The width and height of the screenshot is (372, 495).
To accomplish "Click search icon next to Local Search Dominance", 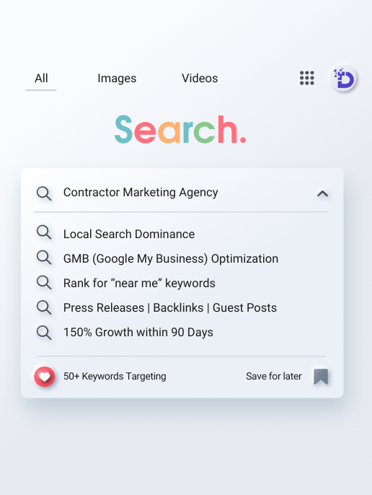I will [x=44, y=232].
